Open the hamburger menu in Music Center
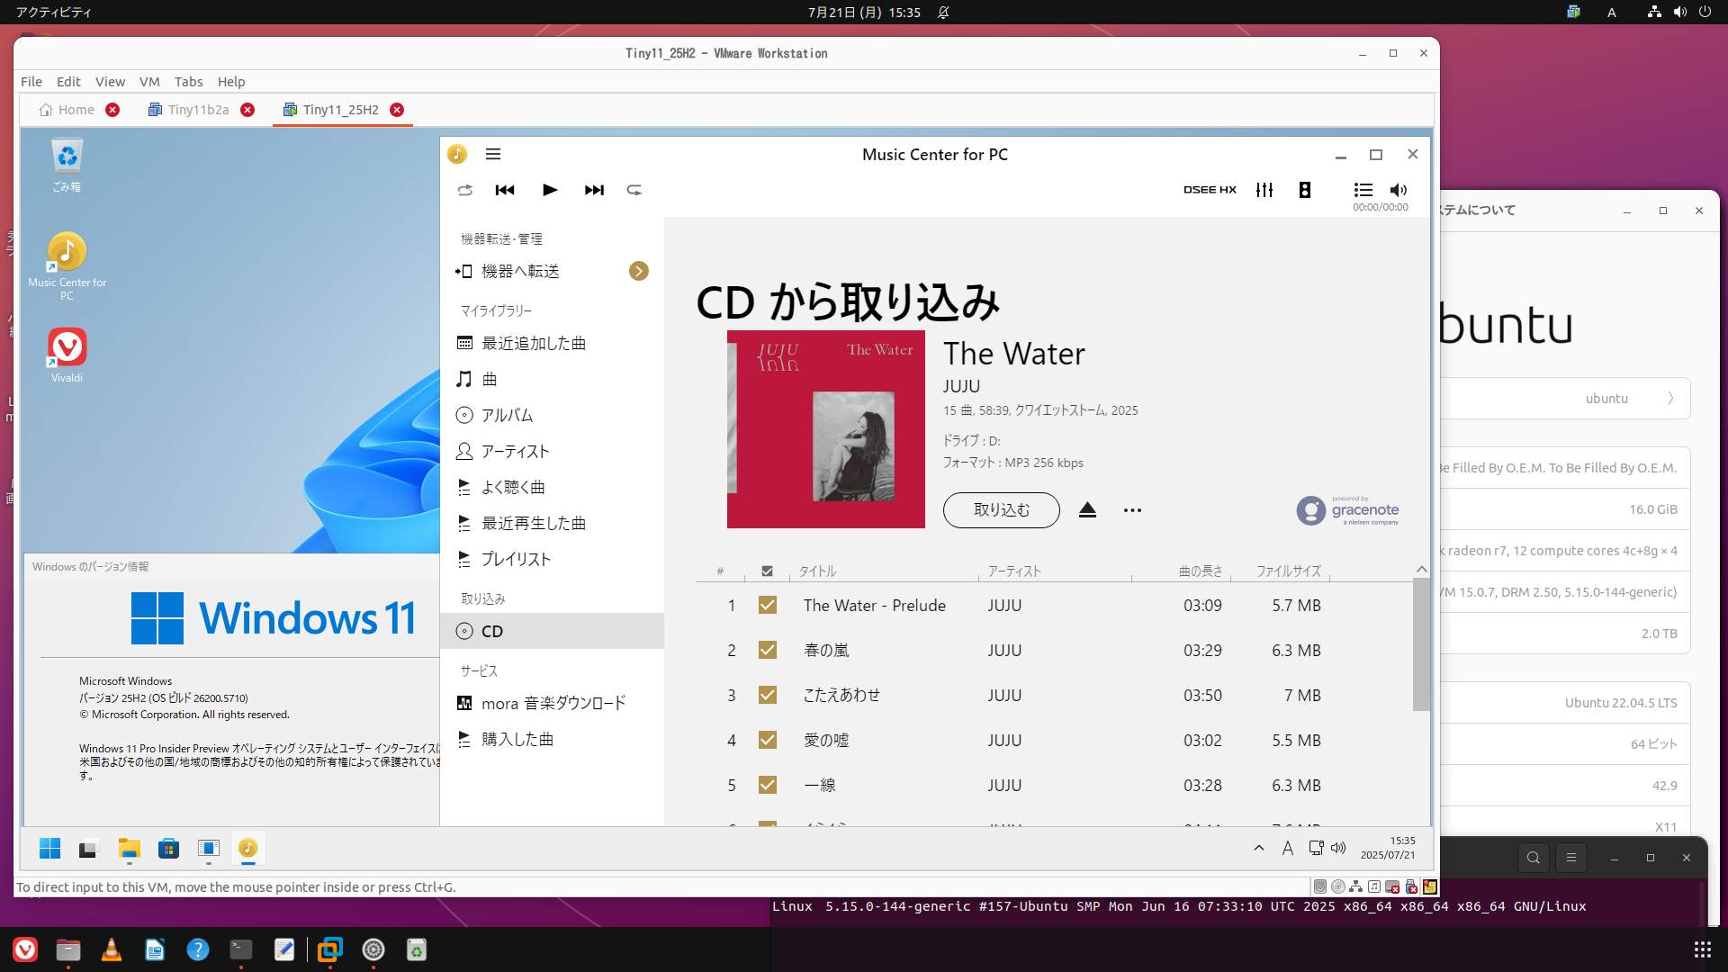1728x972 pixels. 493,154
